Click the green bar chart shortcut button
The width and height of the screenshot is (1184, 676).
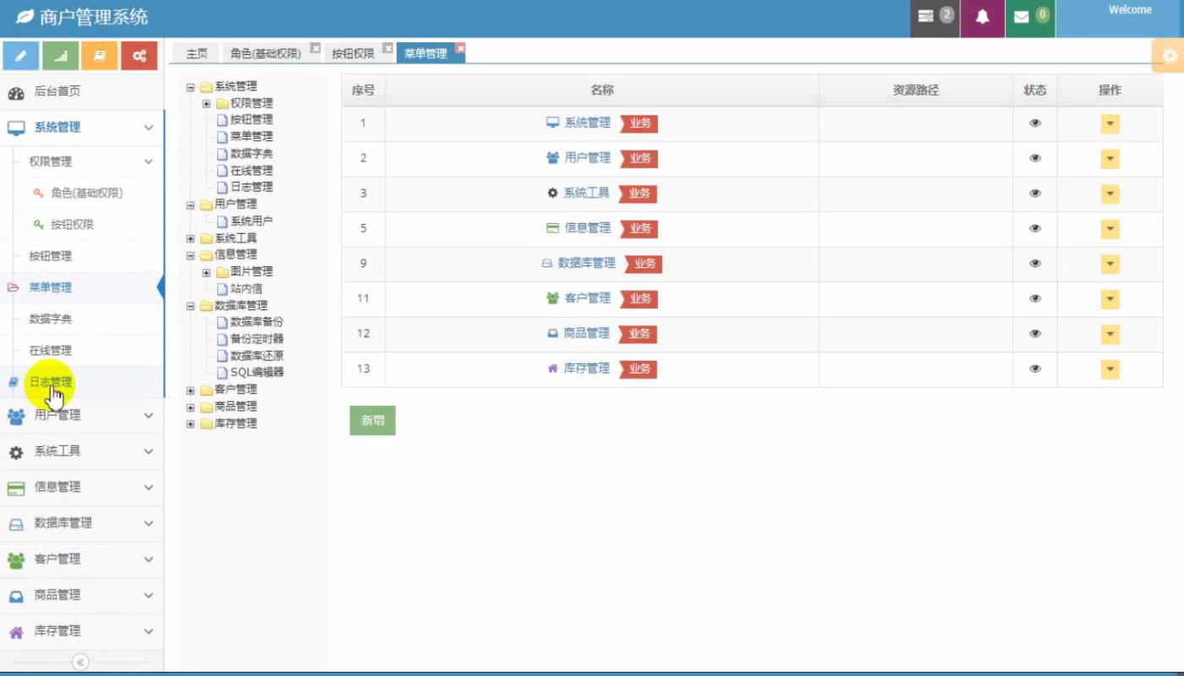click(x=61, y=56)
